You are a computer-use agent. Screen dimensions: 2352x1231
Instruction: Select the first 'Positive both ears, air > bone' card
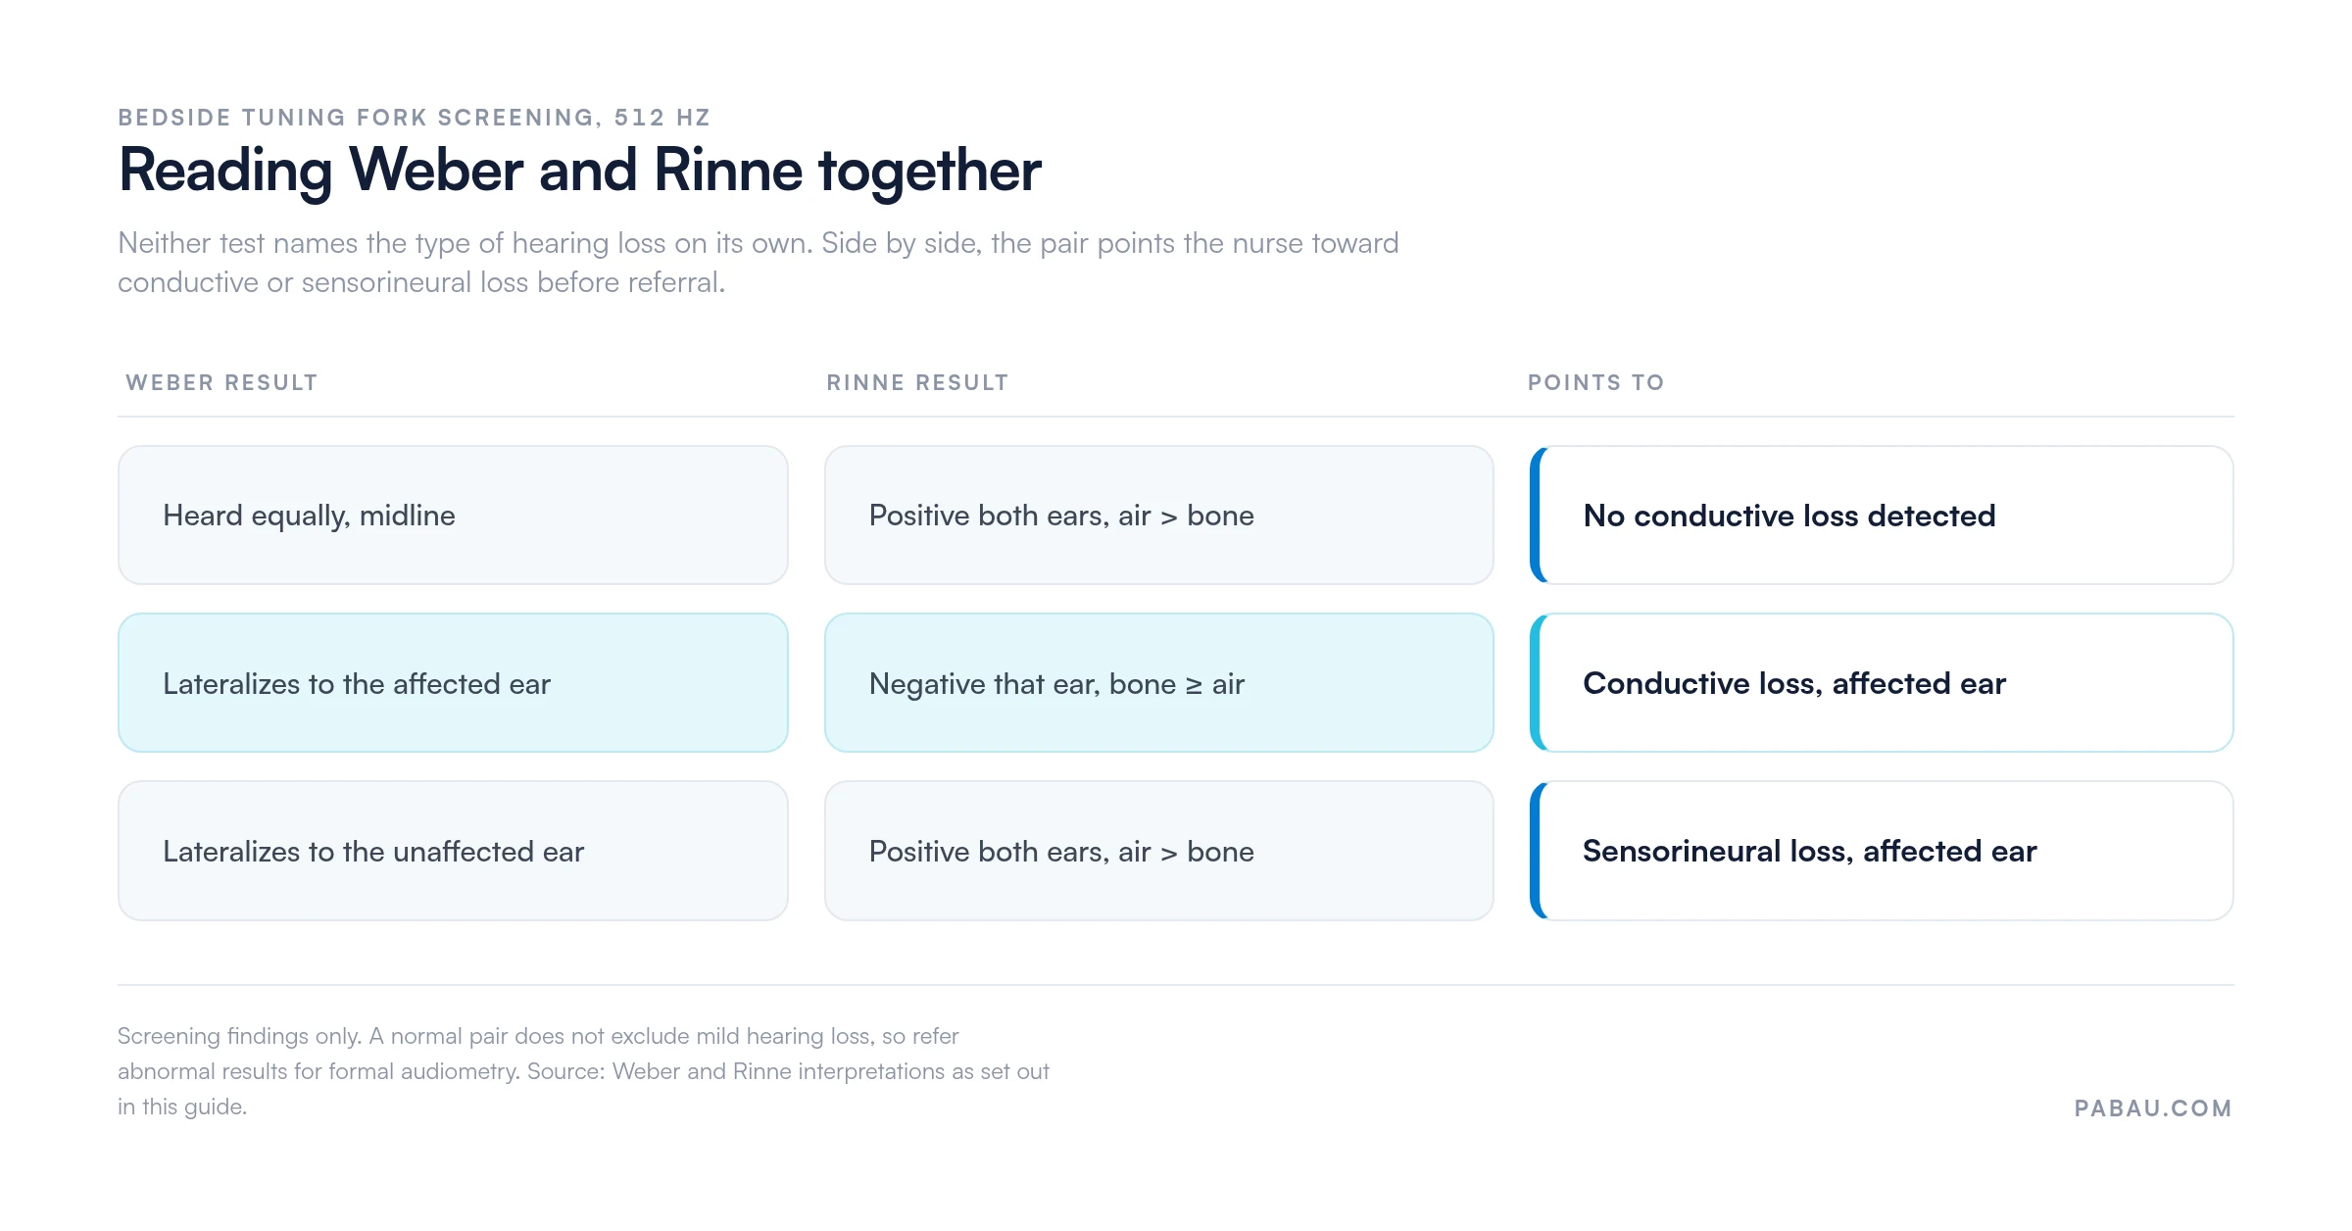pos(1158,516)
